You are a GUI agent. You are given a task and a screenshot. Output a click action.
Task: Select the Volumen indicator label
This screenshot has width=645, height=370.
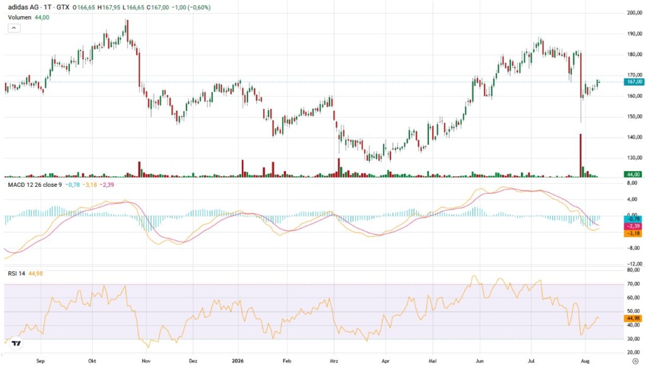click(20, 17)
